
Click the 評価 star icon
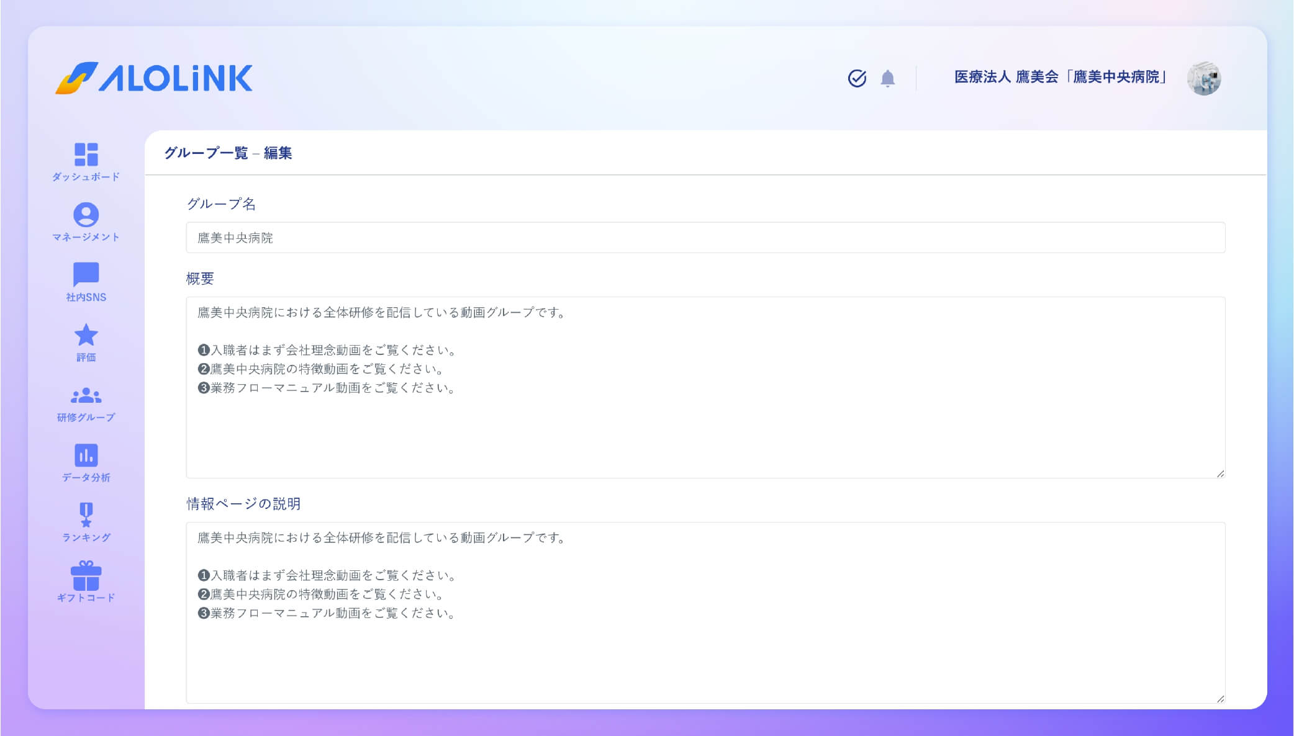87,340
